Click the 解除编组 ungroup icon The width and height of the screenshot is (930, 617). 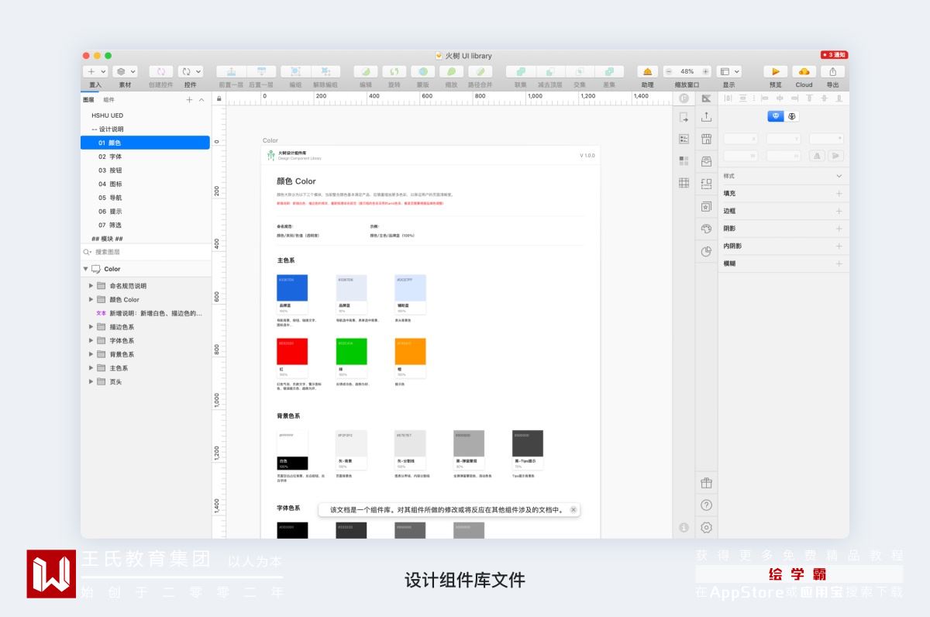pos(325,71)
